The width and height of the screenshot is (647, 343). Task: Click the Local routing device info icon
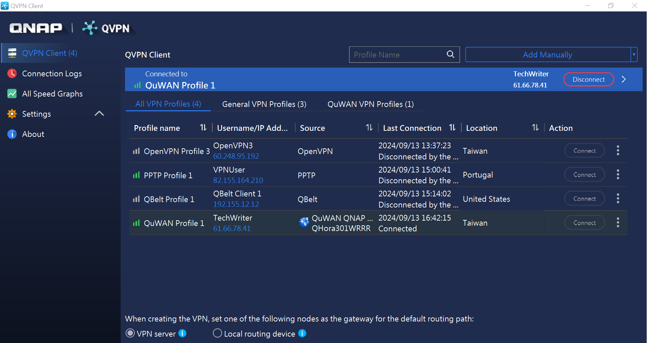coord(302,333)
